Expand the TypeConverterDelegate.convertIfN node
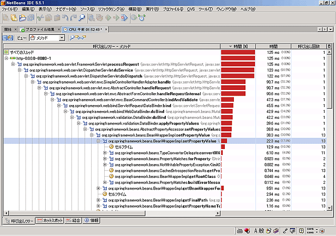This screenshot has width=336, height=236. 105,153
